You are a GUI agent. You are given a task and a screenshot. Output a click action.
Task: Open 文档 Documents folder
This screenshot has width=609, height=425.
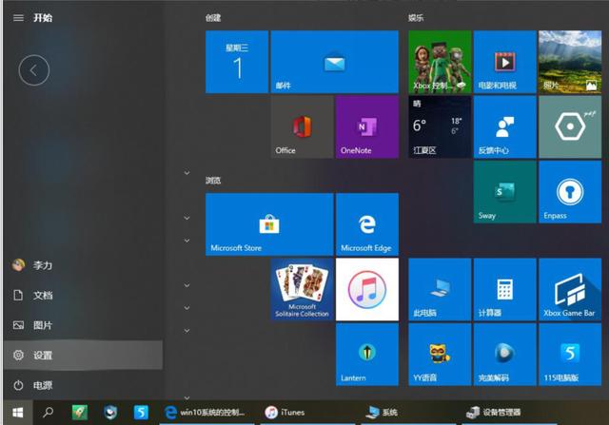(83, 296)
